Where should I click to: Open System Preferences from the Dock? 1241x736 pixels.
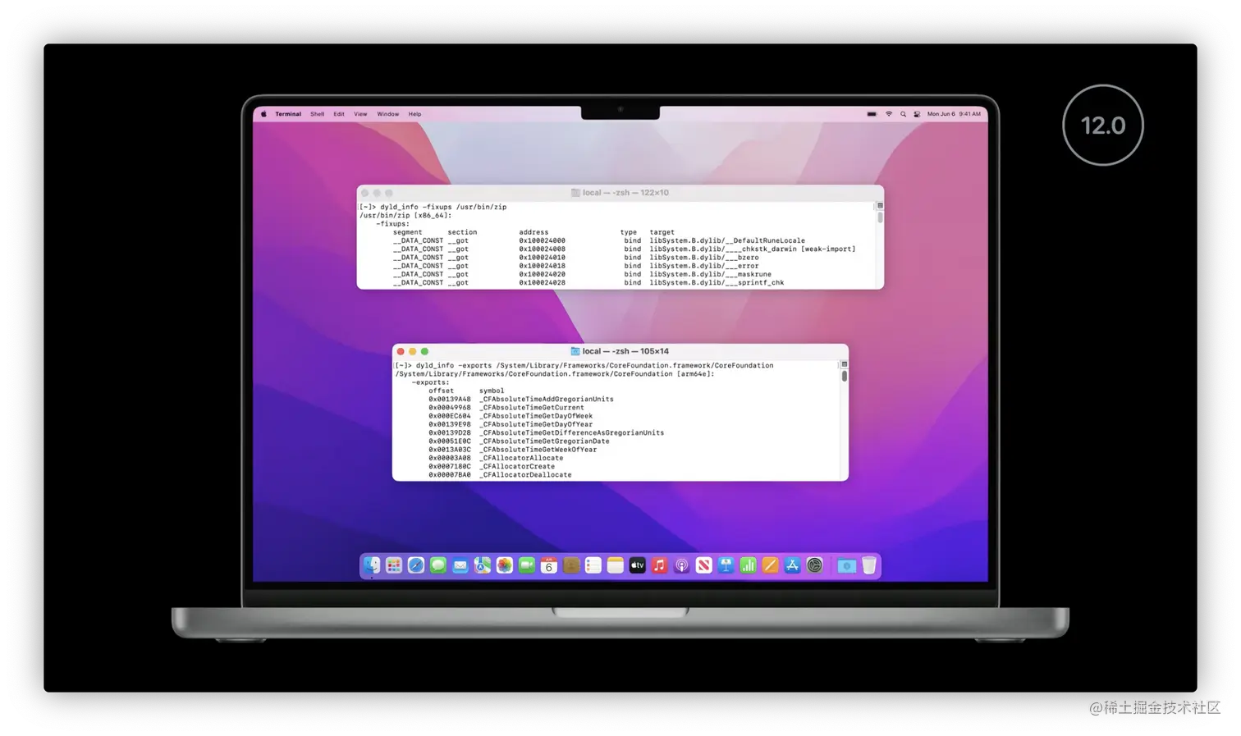pos(815,565)
